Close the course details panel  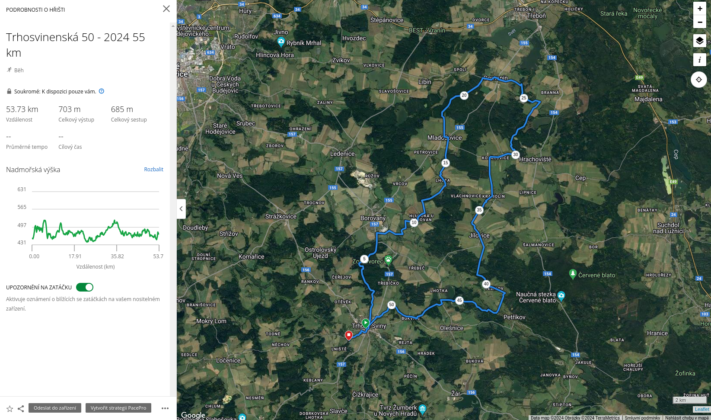[x=166, y=9]
